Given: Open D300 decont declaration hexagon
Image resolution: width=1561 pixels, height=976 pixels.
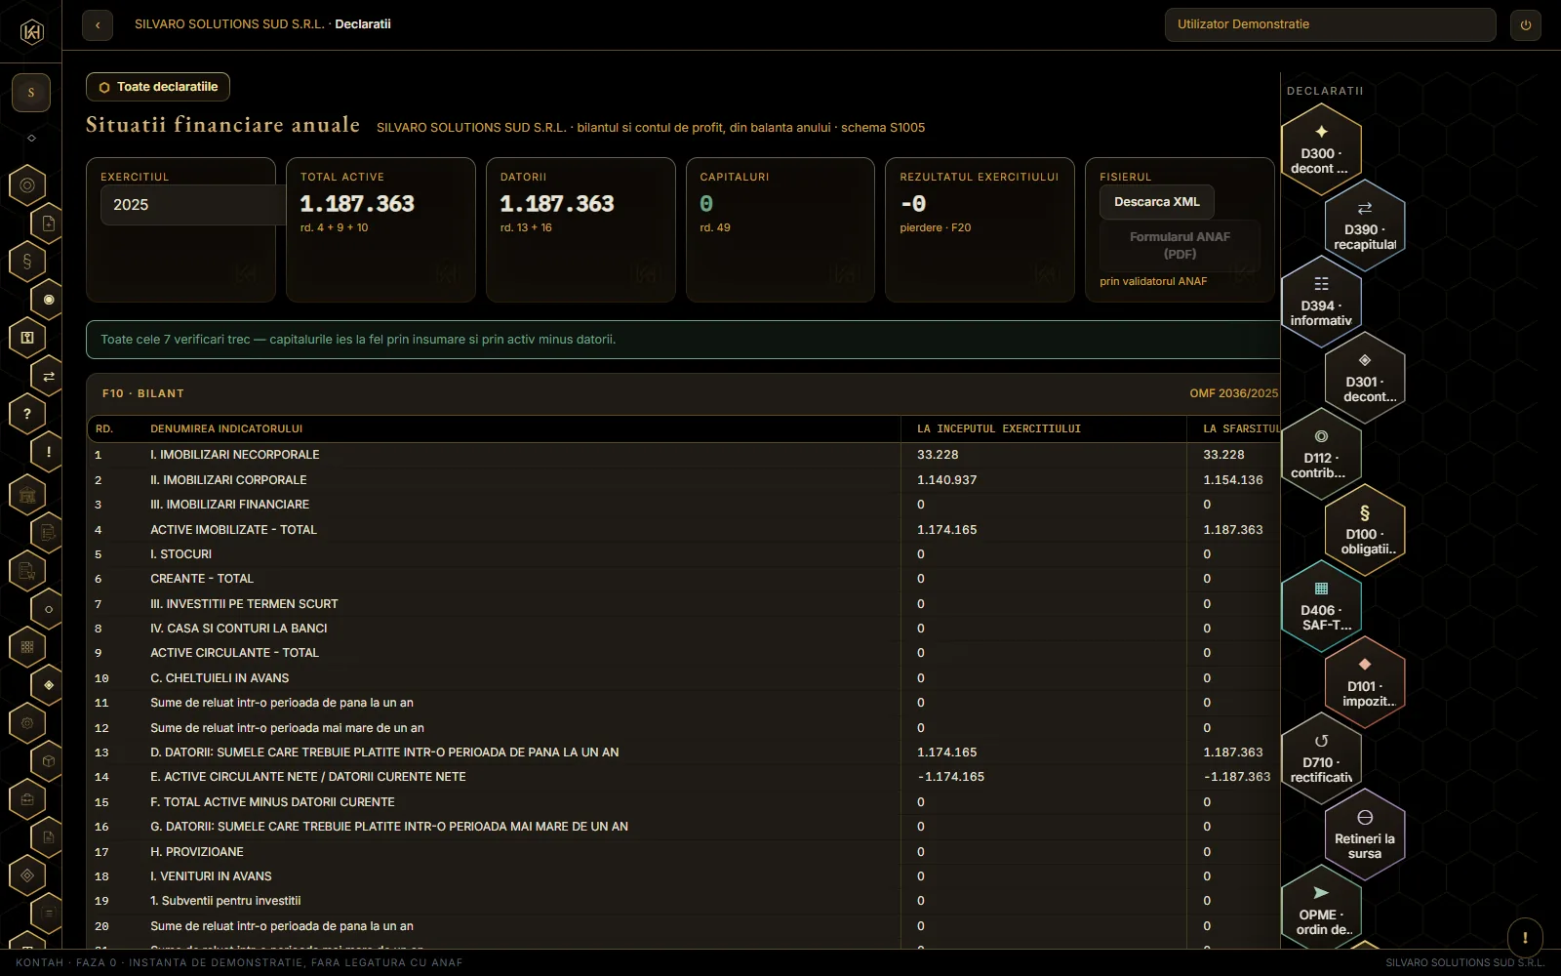Looking at the screenshot, I should click(x=1321, y=149).
